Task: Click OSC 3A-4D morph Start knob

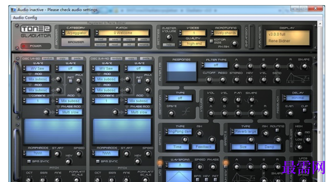Action: coord(126,154)
